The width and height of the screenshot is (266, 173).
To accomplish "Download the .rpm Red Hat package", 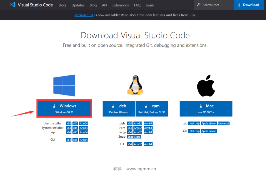I will tap(152, 108).
